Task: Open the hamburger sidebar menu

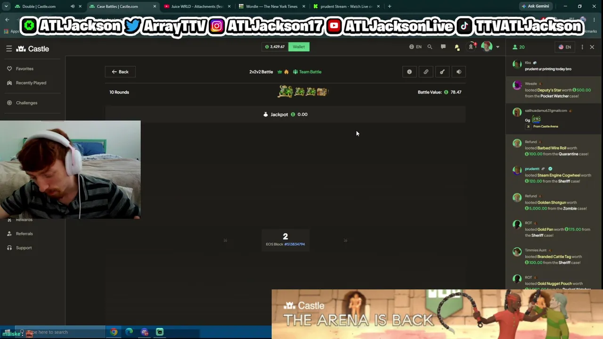Action: pos(9,48)
